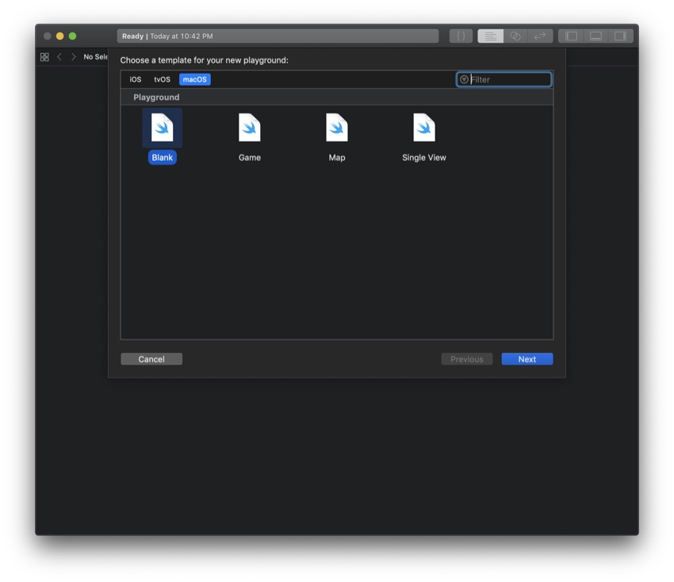This screenshot has height=582, width=674.
Task: Pick the Map playground template icon
Action: [336, 127]
